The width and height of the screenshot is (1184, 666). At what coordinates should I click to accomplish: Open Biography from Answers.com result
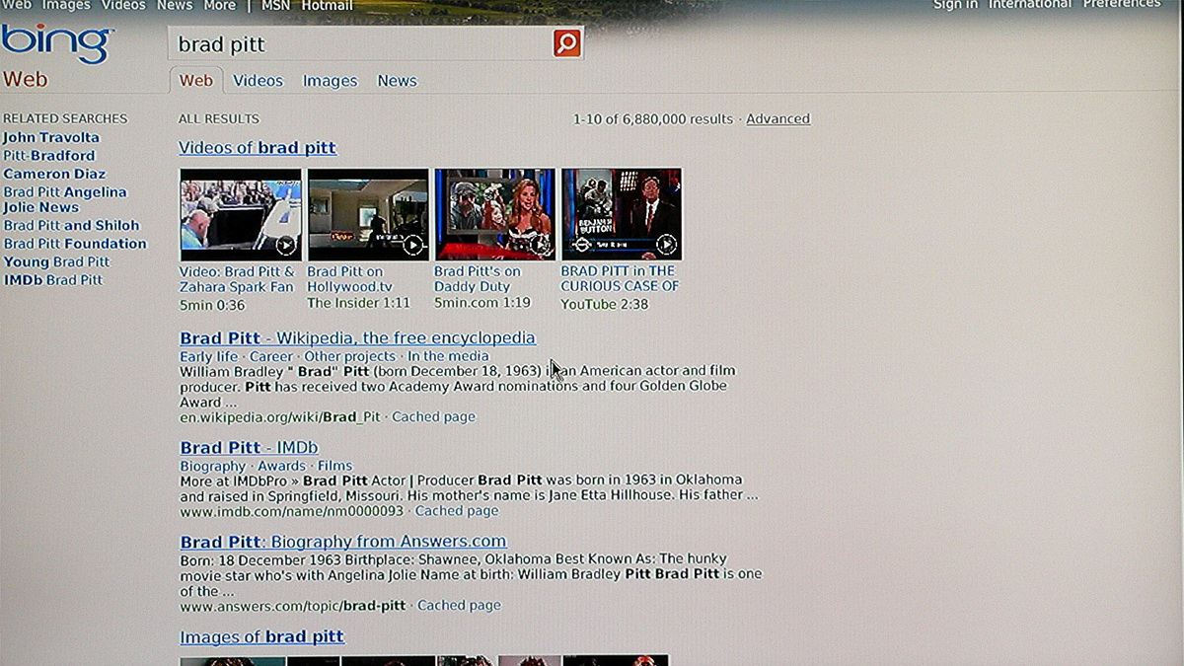coord(343,542)
